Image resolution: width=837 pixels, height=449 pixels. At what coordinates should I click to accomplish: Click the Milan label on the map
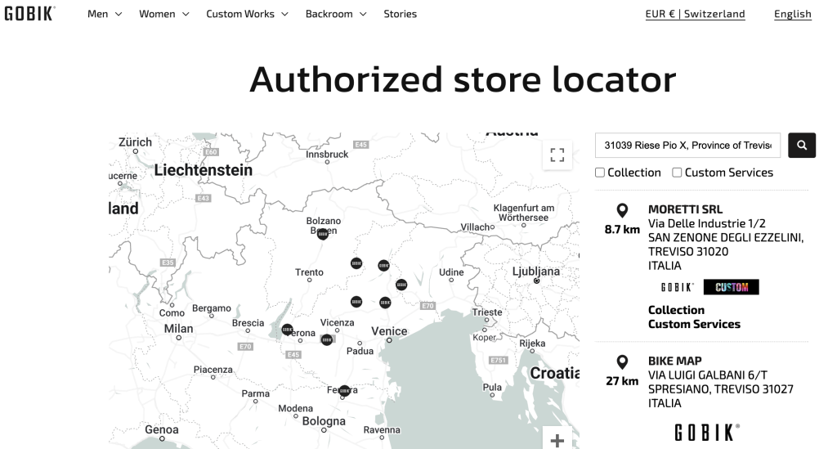coord(178,328)
